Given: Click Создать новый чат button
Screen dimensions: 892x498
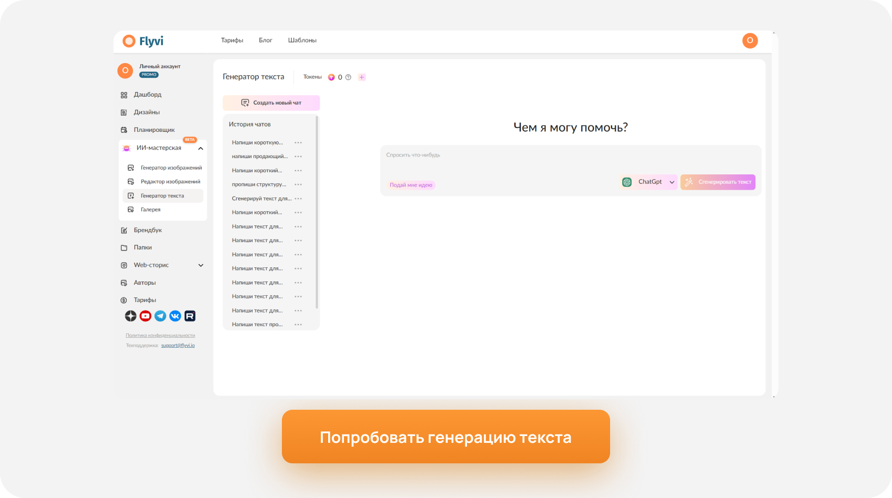Looking at the screenshot, I should pos(271,103).
